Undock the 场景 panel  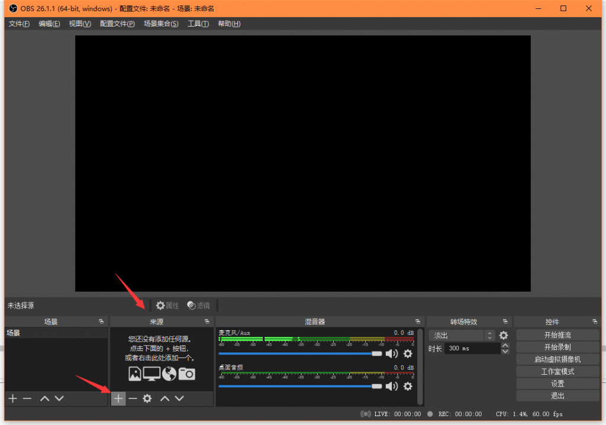tap(101, 321)
